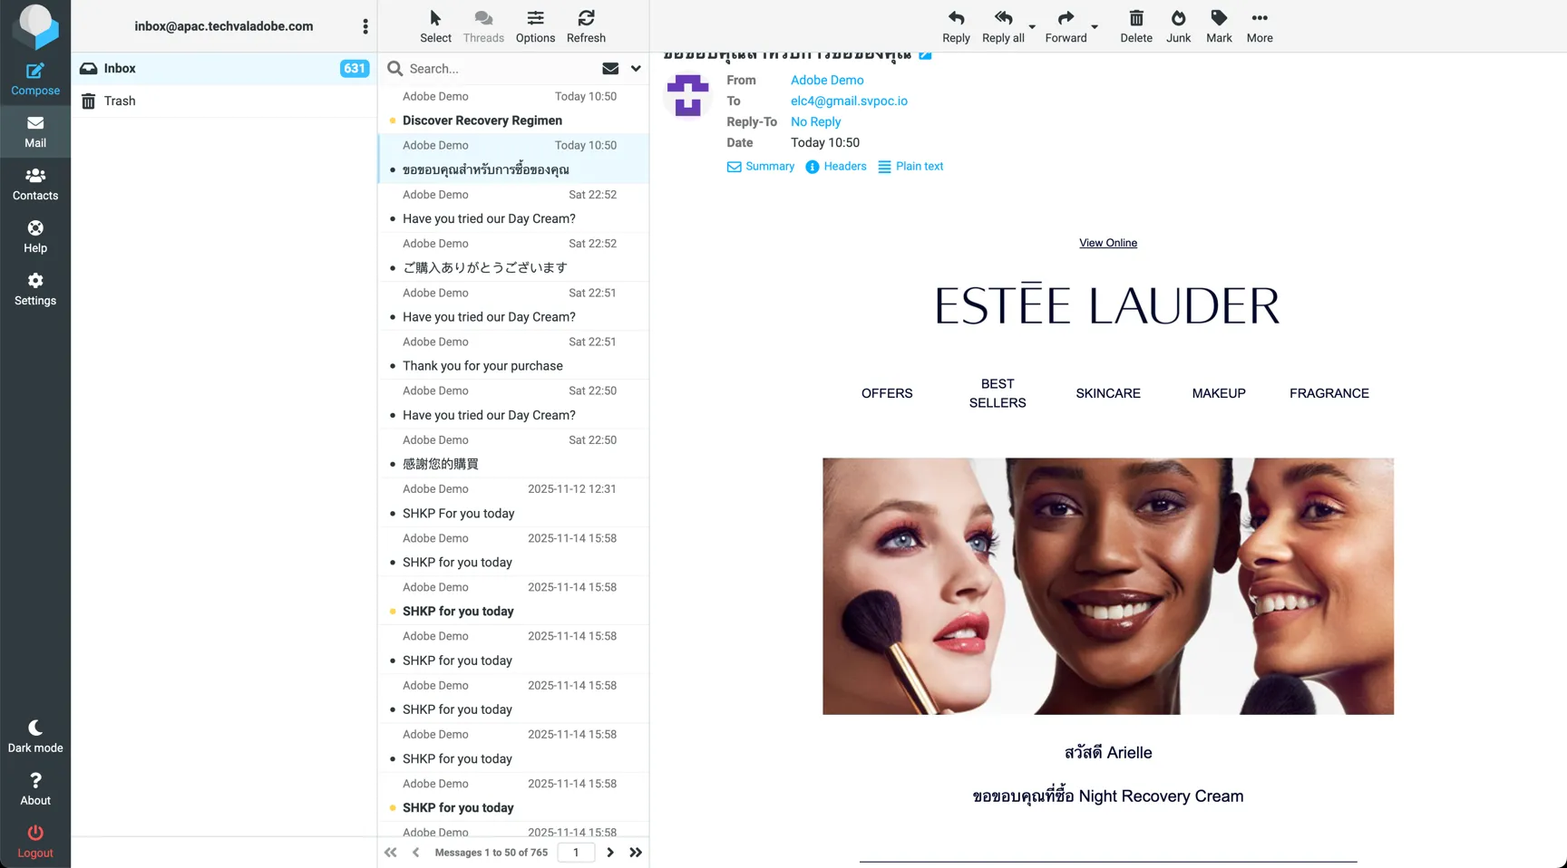
Task: Open the Mark tag menu
Action: coord(1219,26)
